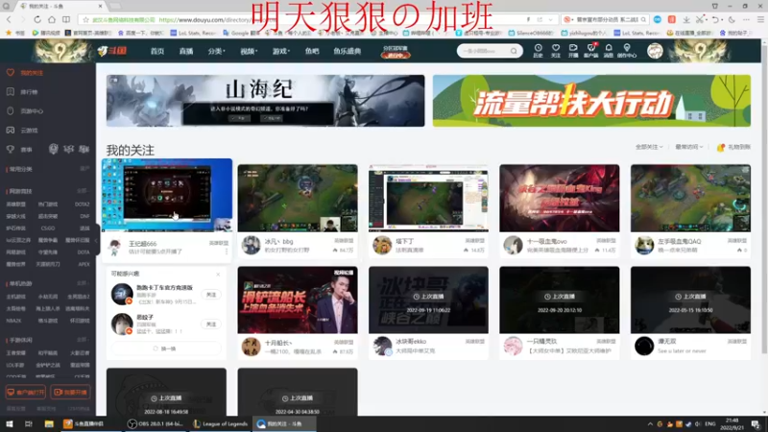Viewport: 768px width, 432px height.
Task: Select DOTA2 in sidebar game list
Action: click(82, 204)
